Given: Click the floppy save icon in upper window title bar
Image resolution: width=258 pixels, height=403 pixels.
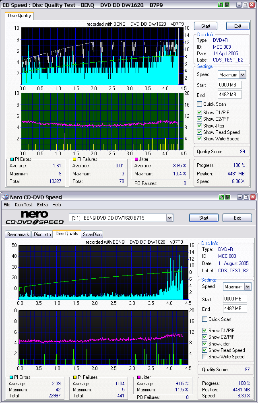Looking at the screenshot, I should coord(227,4).
